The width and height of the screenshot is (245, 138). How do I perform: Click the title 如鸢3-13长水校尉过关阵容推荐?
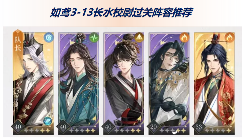point(121,12)
